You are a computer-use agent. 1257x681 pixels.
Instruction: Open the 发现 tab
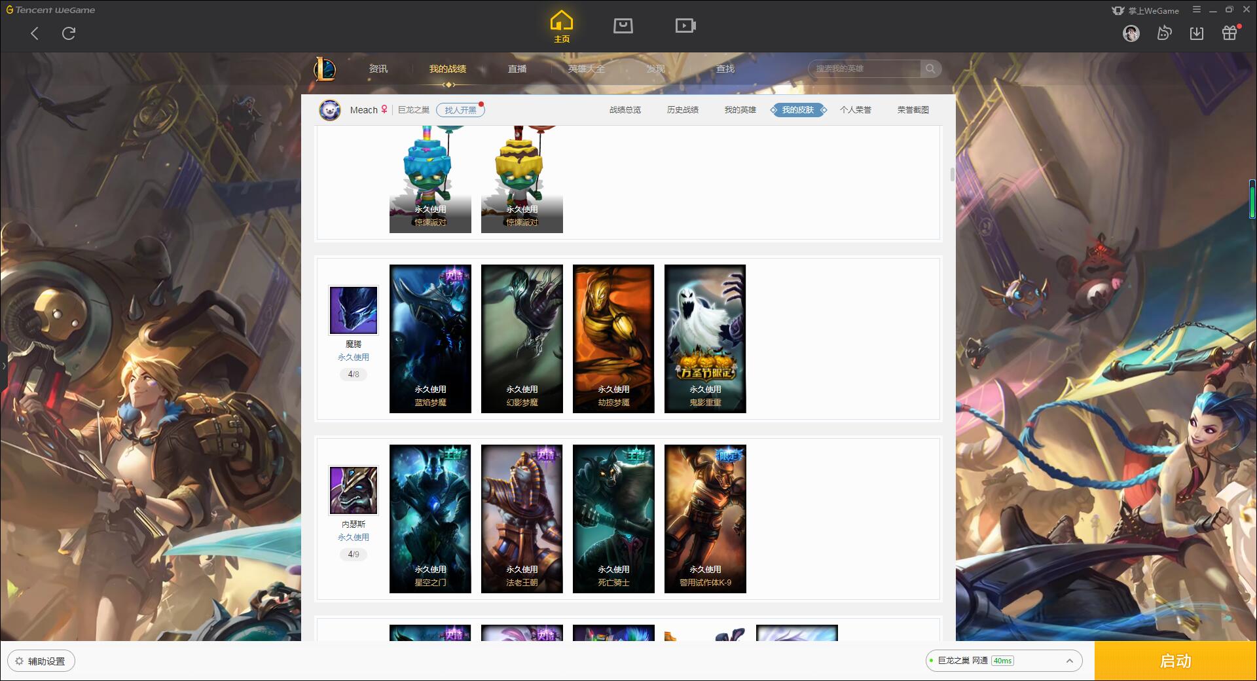(x=656, y=69)
